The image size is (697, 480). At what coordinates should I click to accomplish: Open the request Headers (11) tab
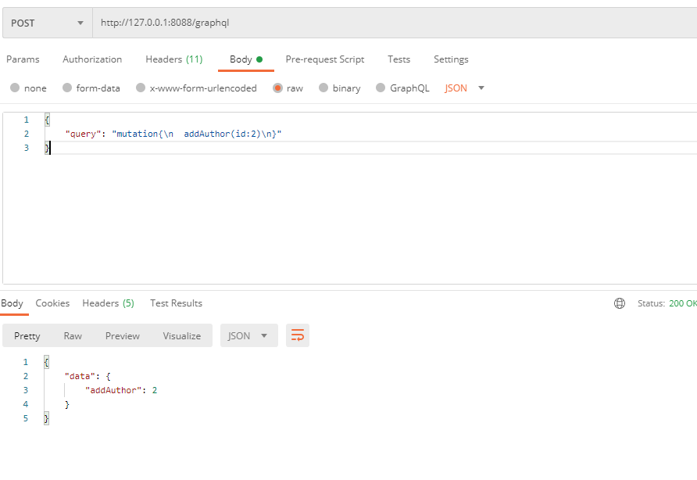click(x=173, y=59)
